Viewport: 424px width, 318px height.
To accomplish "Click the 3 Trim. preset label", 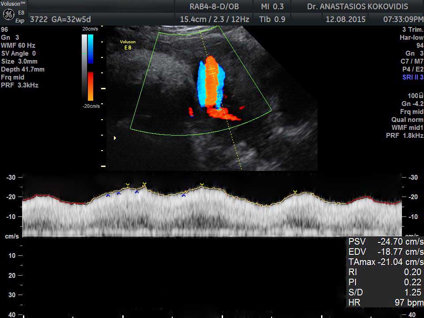I will pyautogui.click(x=413, y=30).
